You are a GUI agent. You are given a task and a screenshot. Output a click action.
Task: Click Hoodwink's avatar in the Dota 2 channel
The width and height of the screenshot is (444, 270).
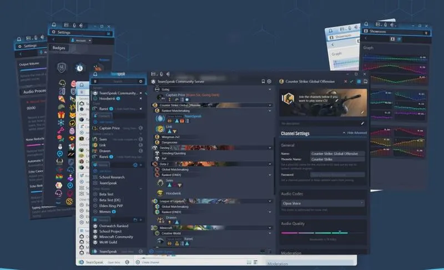tap(160, 193)
